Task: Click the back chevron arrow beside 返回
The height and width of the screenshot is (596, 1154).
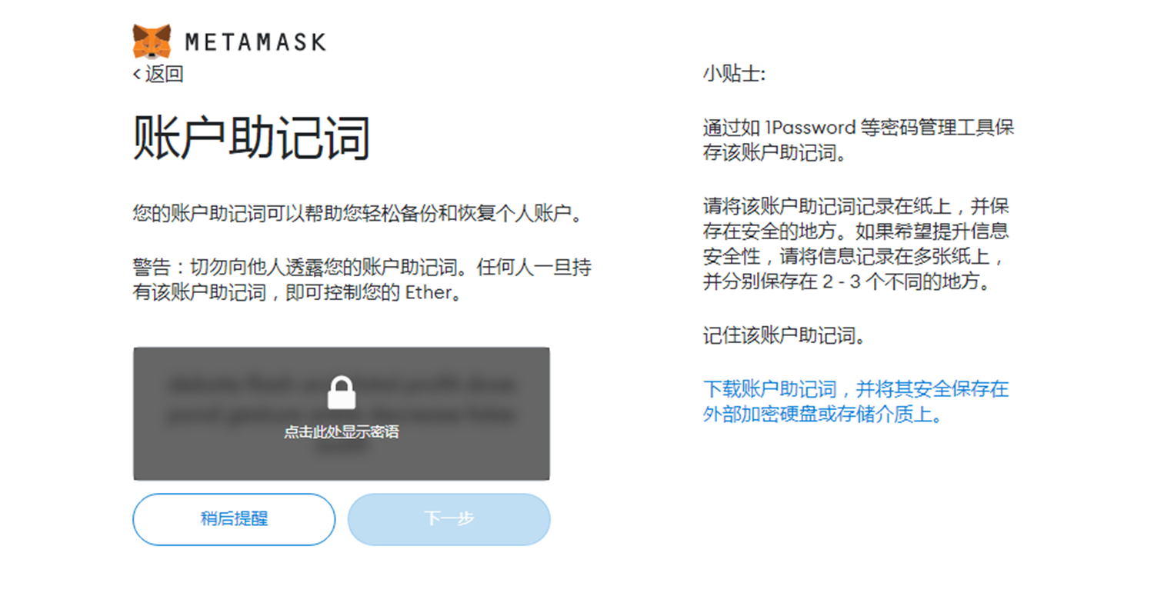Action: 137,74
